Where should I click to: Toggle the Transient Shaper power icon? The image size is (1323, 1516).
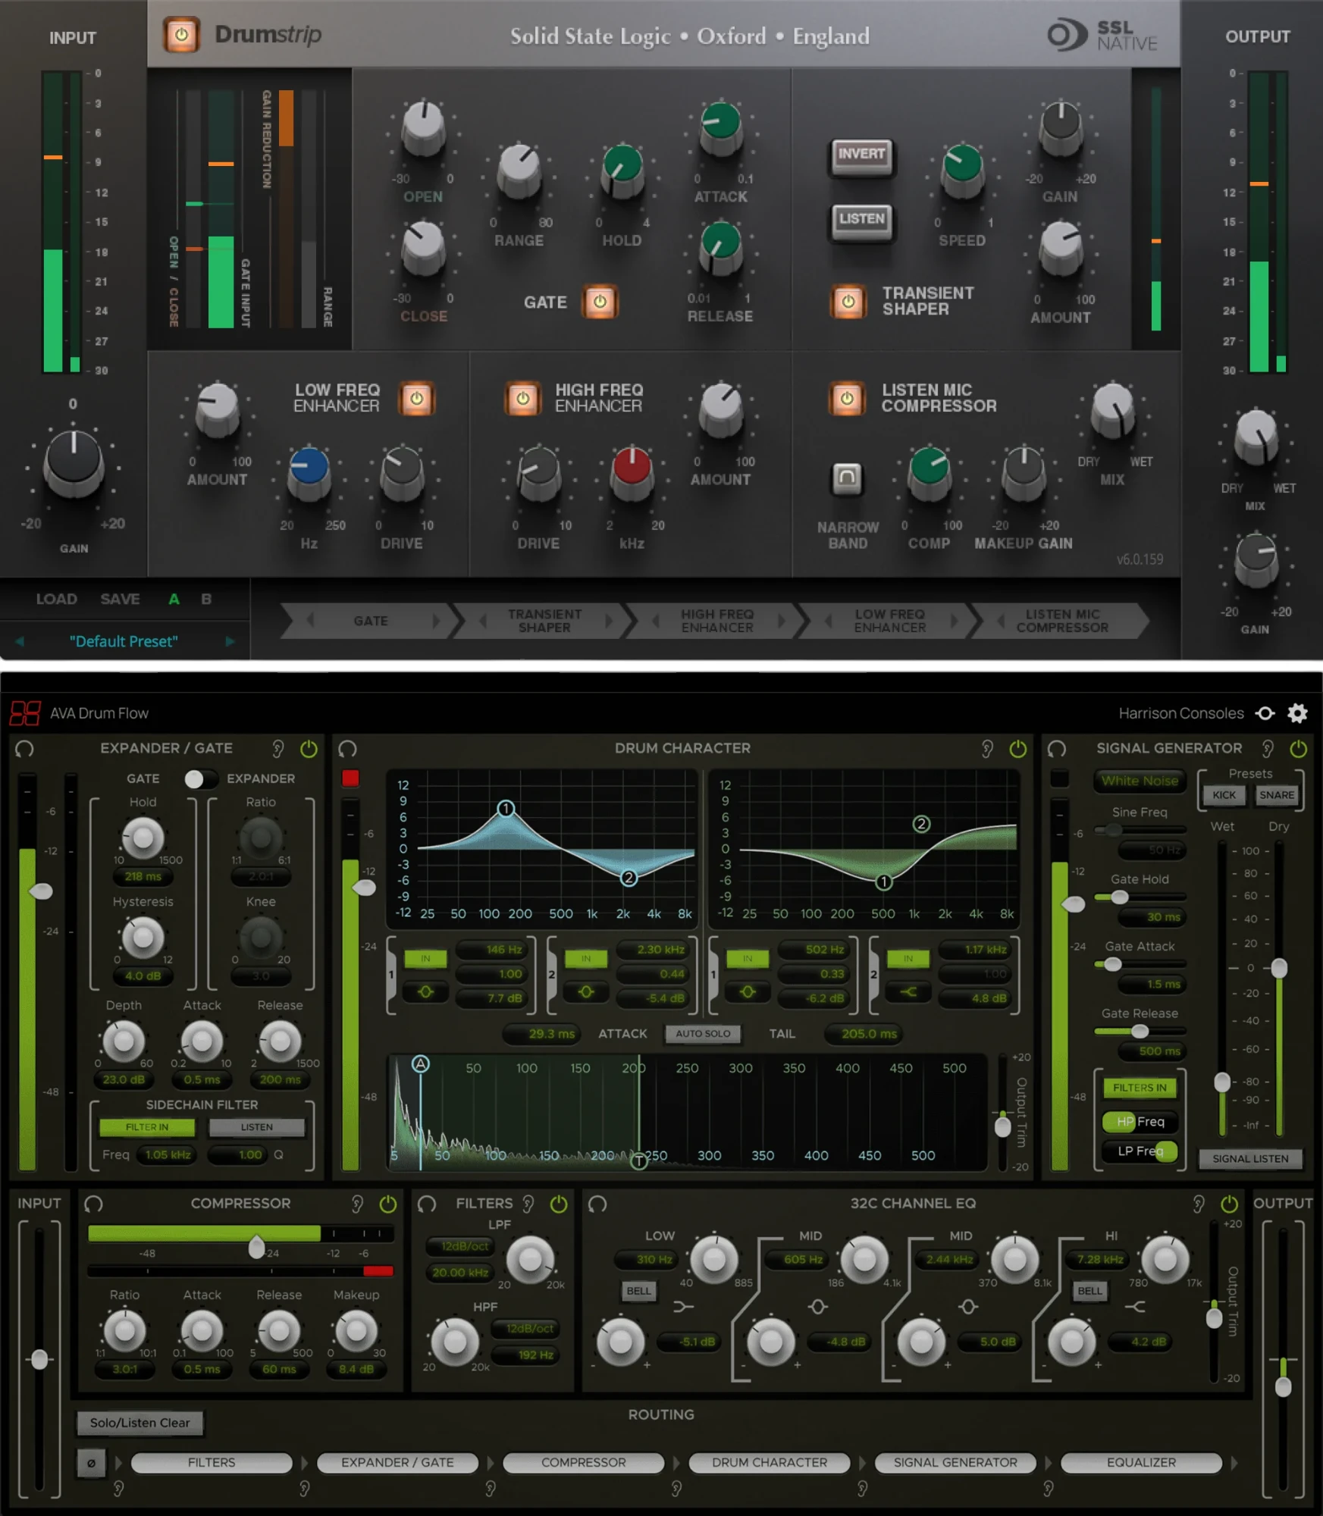coord(848,302)
